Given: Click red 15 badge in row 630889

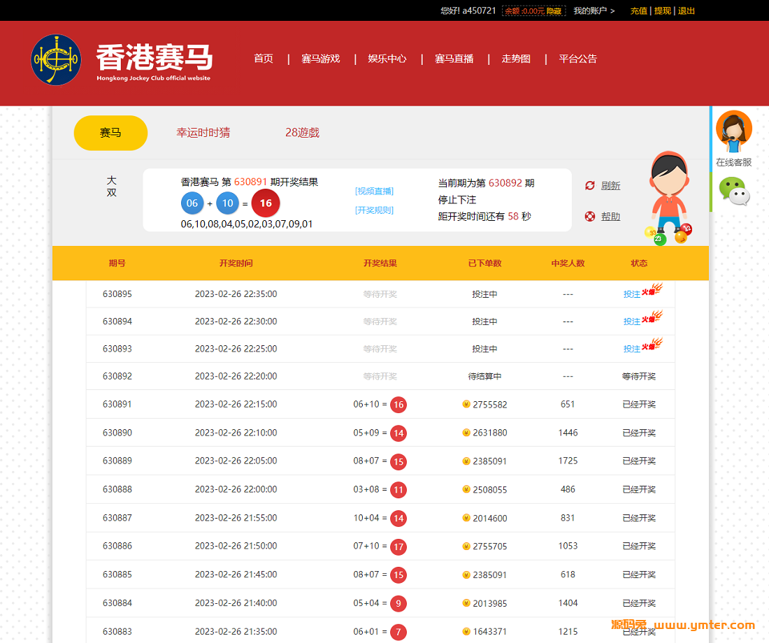Looking at the screenshot, I should pos(398,461).
